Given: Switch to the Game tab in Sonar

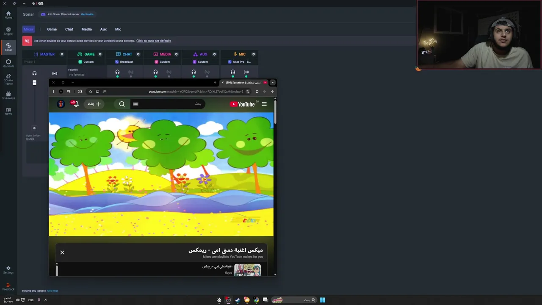Looking at the screenshot, I should (52, 29).
